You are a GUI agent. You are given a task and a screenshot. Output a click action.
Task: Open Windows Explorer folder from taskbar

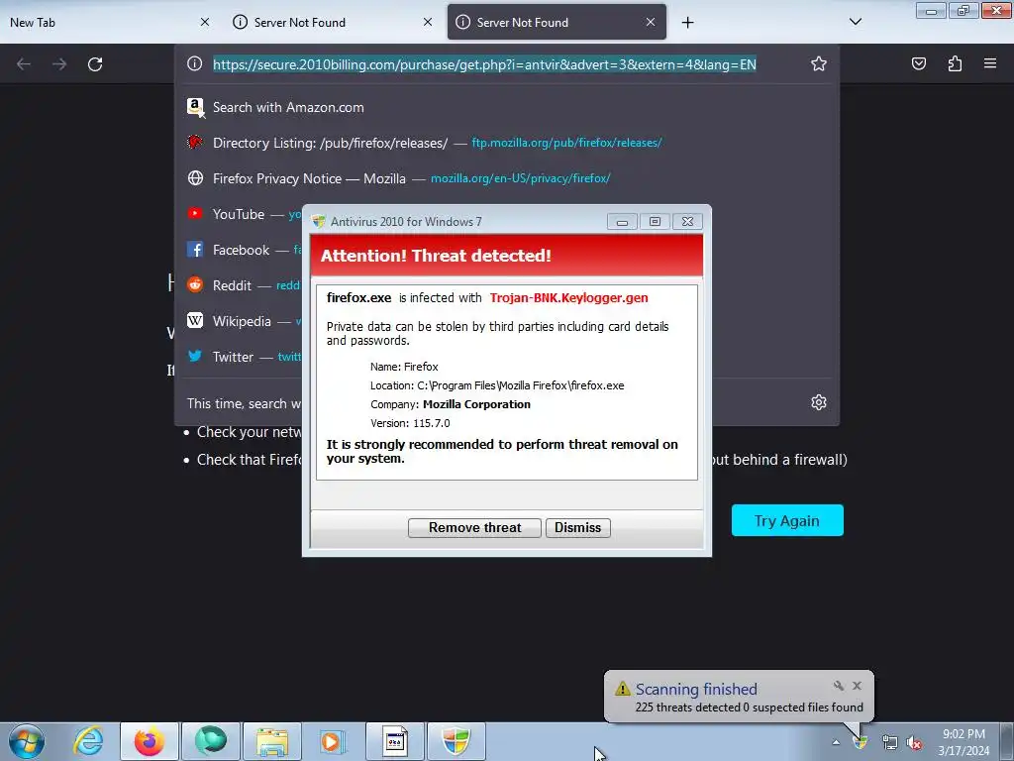coord(272,741)
